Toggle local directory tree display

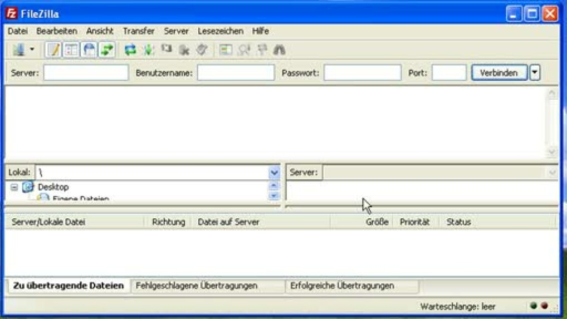[71, 50]
